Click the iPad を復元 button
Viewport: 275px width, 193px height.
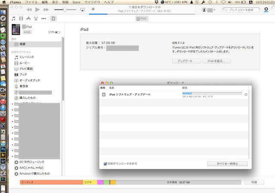click(217, 61)
